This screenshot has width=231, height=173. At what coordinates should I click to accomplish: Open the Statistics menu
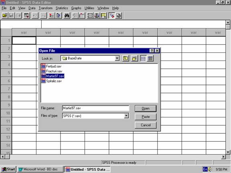[x=62, y=8]
